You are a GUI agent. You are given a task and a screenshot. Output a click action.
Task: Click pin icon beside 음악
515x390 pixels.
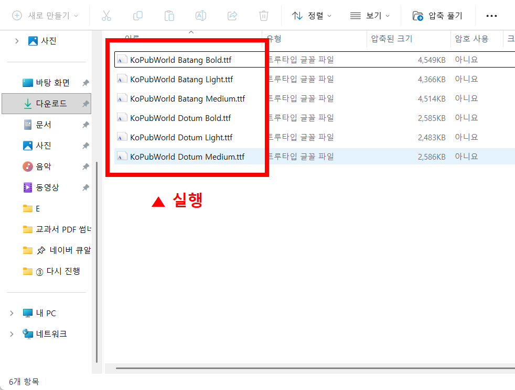(x=85, y=166)
